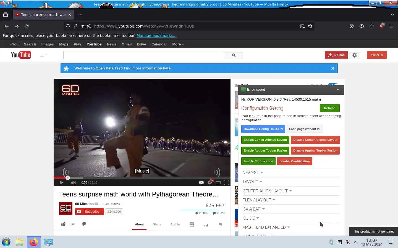Click the green Refresh button
The width and height of the screenshot is (398, 248).
(x=330, y=108)
